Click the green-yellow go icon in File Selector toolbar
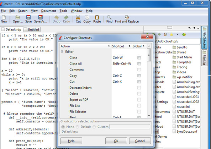 pyautogui.click(x=184, y=34)
